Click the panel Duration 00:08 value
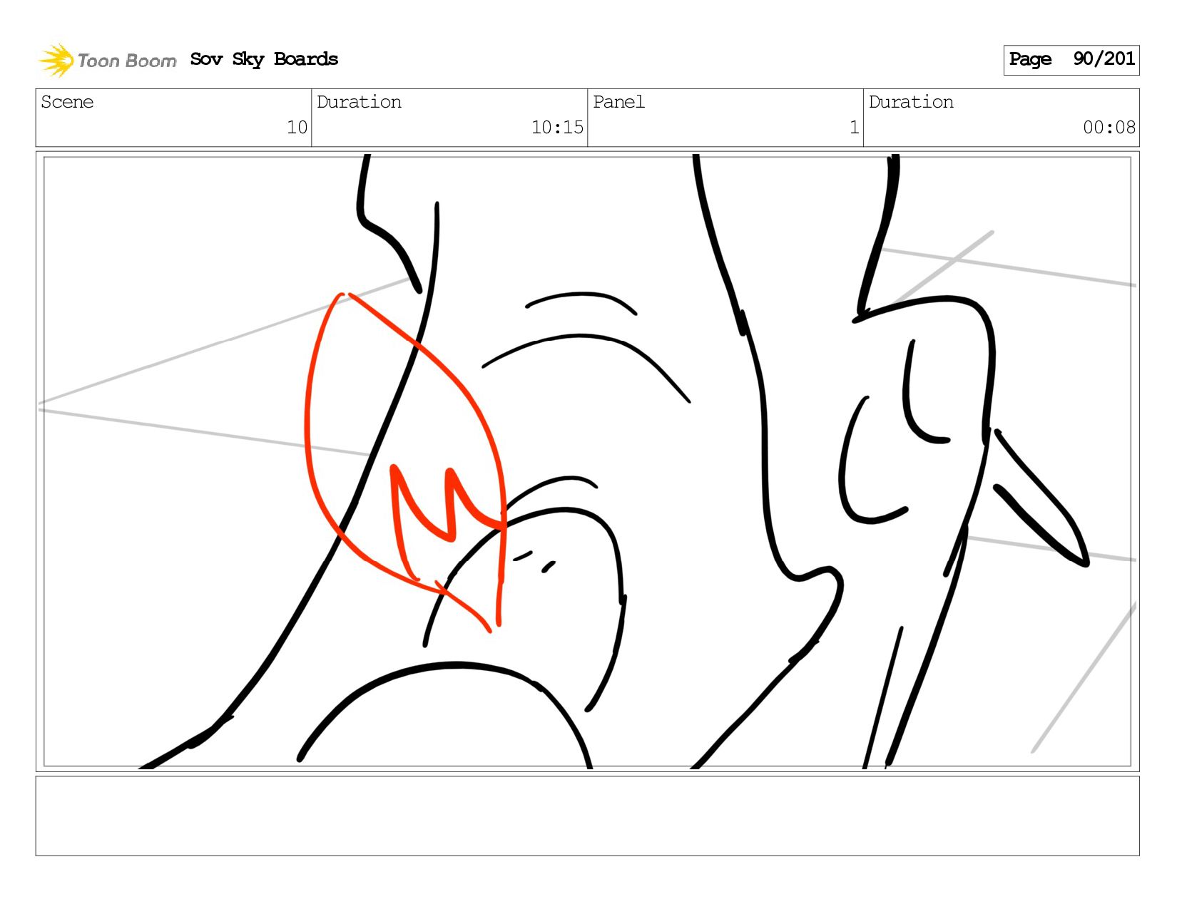Image resolution: width=1177 pixels, height=909 pixels. [x=1109, y=128]
